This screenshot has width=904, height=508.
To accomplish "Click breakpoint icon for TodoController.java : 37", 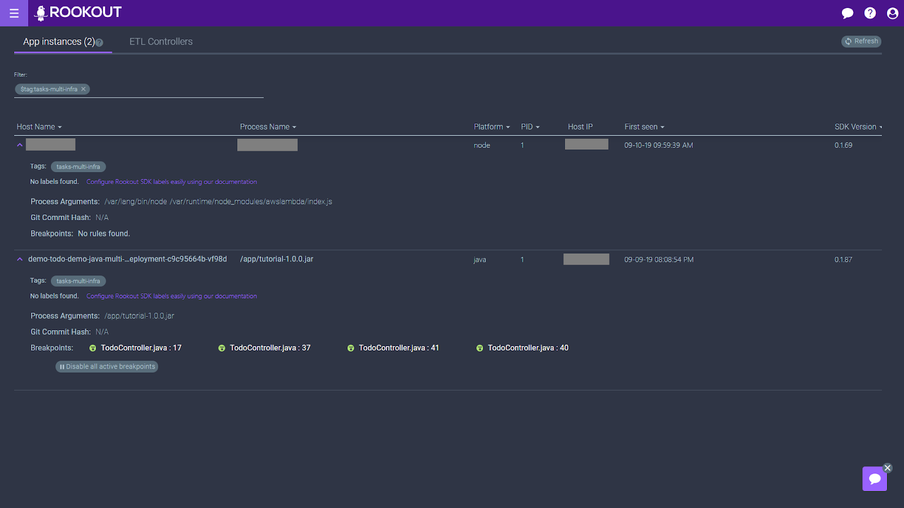I will coord(221,348).
